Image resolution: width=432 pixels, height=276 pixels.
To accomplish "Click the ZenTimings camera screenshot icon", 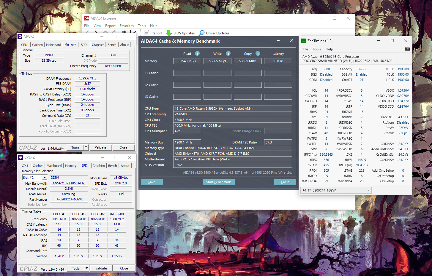I will pos(407,49).
